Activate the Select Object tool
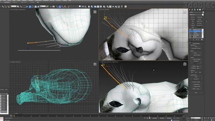 (18, 7)
